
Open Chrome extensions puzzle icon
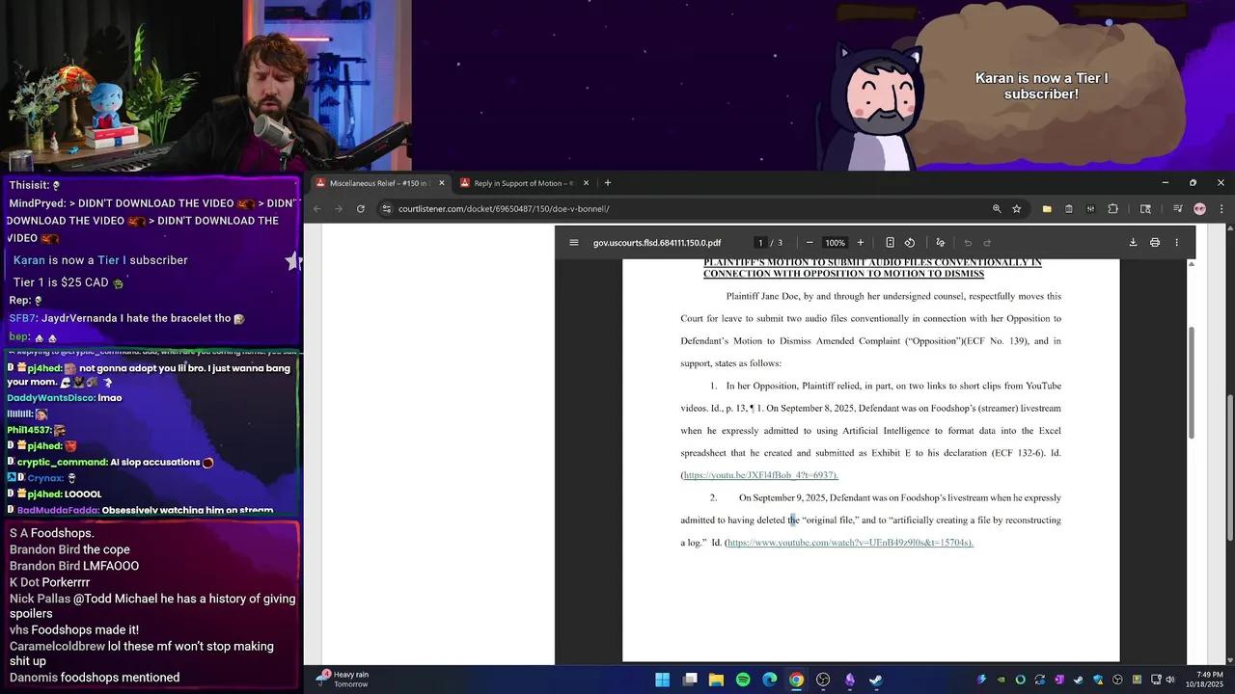[x=1112, y=209]
